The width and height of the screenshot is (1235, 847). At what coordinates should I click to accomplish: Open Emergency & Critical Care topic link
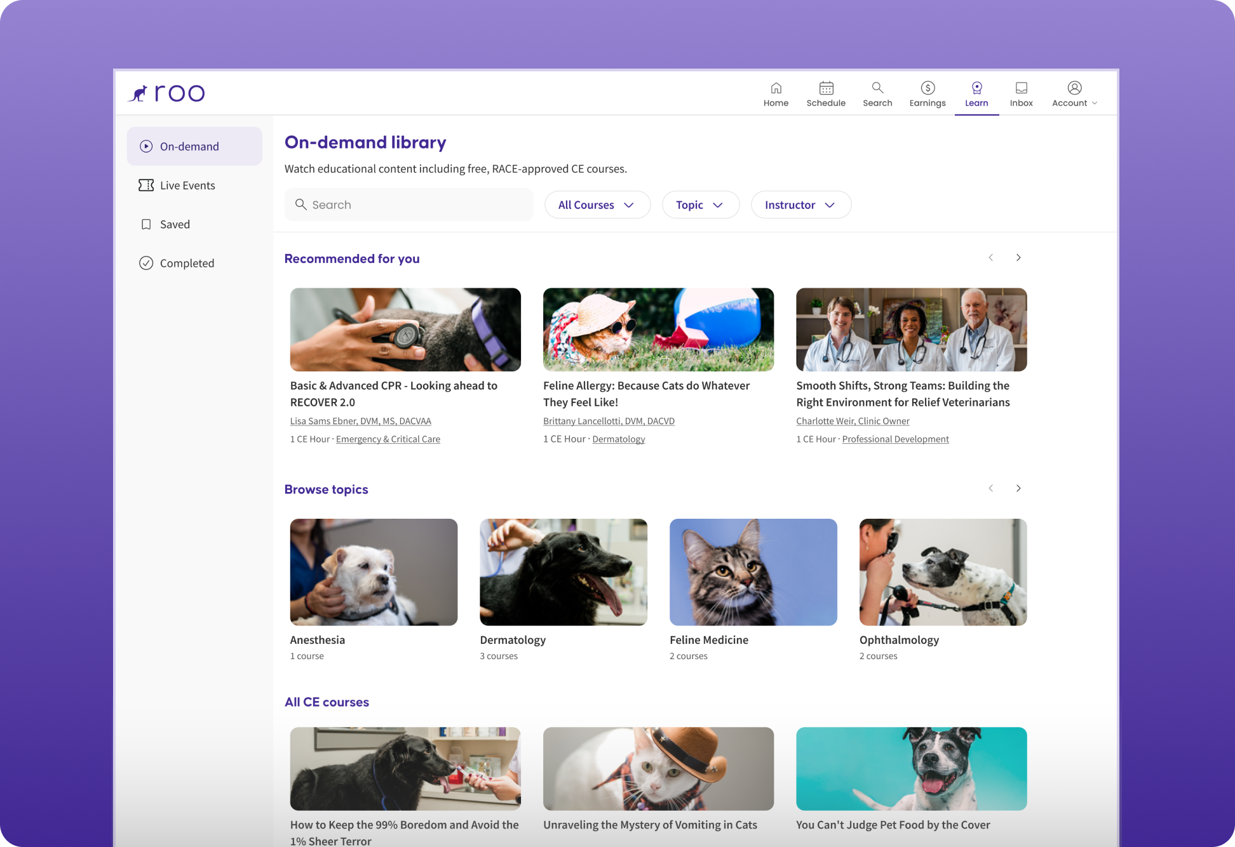pyautogui.click(x=388, y=439)
